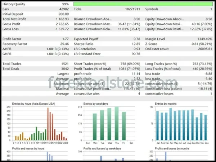Click average loss trade value -3.40

click(x=208, y=79)
